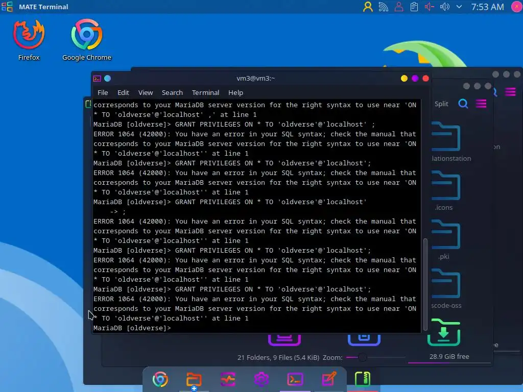
Task: Close terminal with the red button
Action: [x=425, y=78]
